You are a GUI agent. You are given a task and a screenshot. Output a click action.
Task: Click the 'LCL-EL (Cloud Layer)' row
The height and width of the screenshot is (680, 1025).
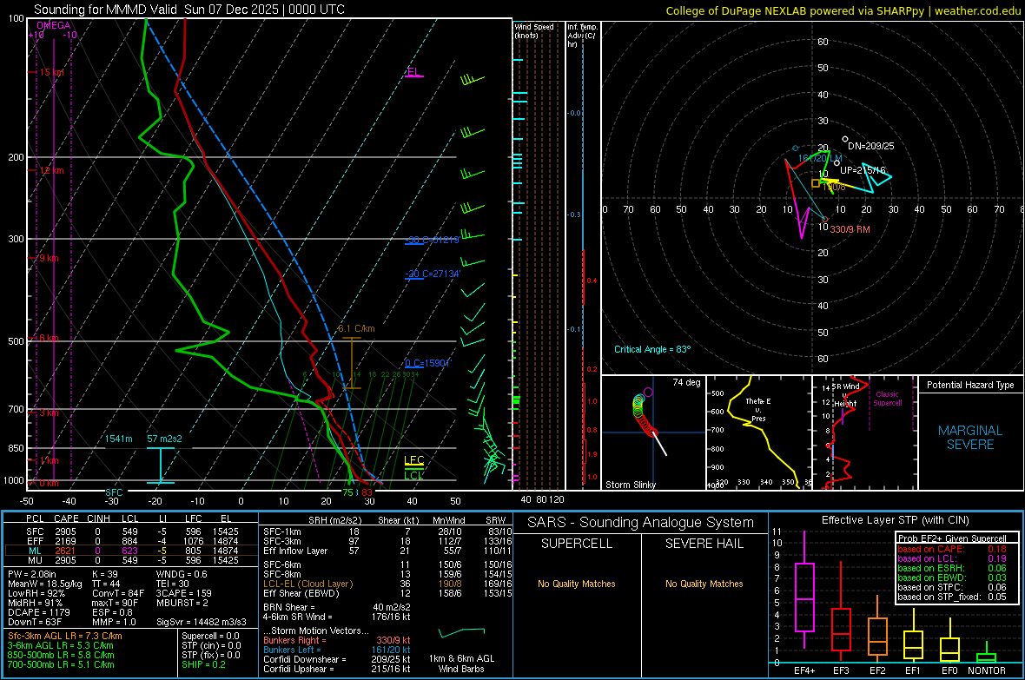pyautogui.click(x=387, y=584)
